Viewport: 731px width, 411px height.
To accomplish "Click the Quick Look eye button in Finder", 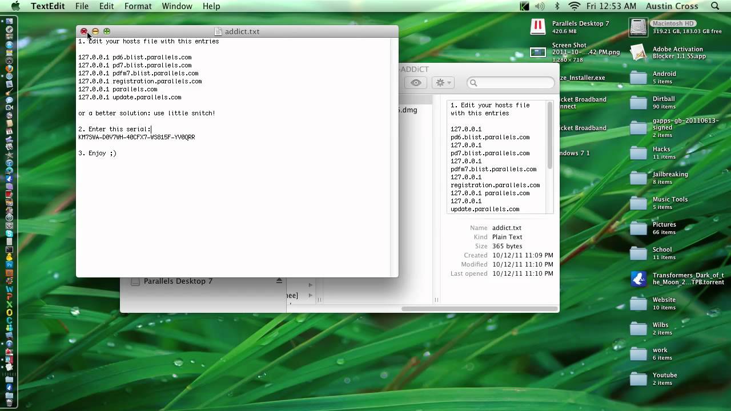I will pyautogui.click(x=416, y=83).
